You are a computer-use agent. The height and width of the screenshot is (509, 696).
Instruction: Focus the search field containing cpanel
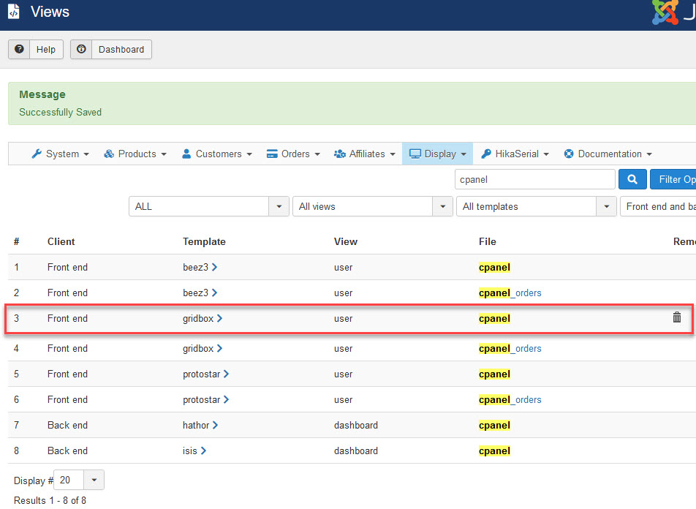(x=534, y=179)
